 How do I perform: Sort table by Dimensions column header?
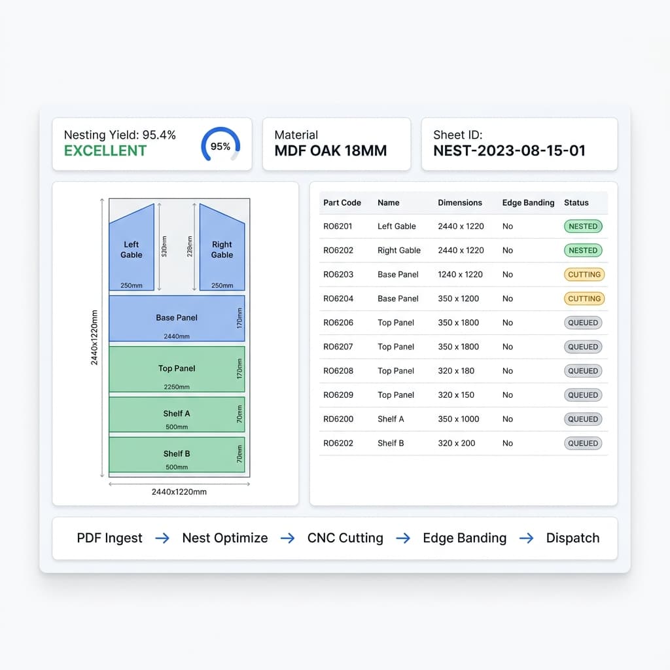[460, 203]
